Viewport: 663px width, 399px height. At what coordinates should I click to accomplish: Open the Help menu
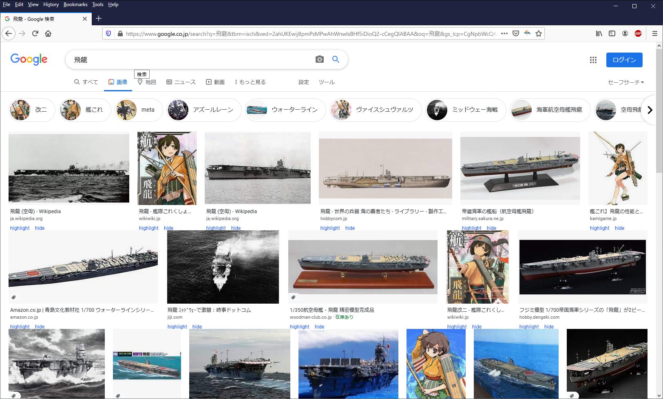click(113, 4)
